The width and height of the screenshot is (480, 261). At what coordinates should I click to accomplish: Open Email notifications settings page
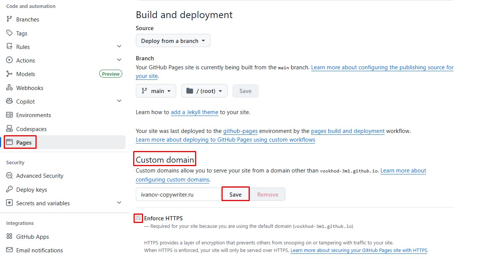coord(39,250)
